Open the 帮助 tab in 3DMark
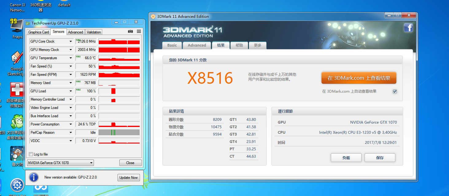This screenshot has height=196, width=449. click(239, 45)
